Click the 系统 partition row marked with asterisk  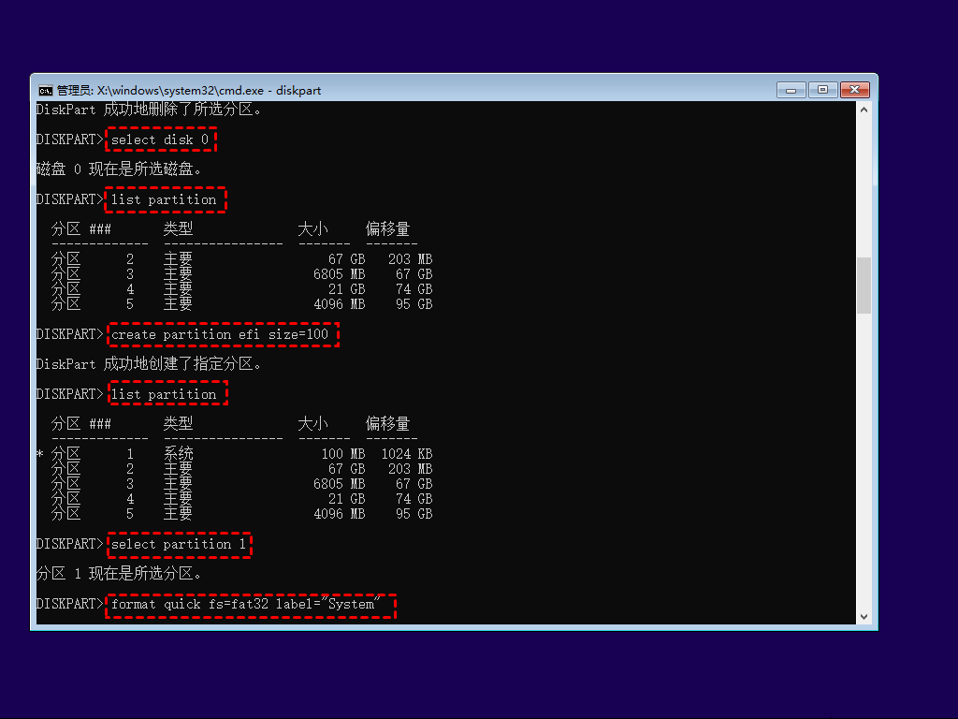click(x=178, y=454)
